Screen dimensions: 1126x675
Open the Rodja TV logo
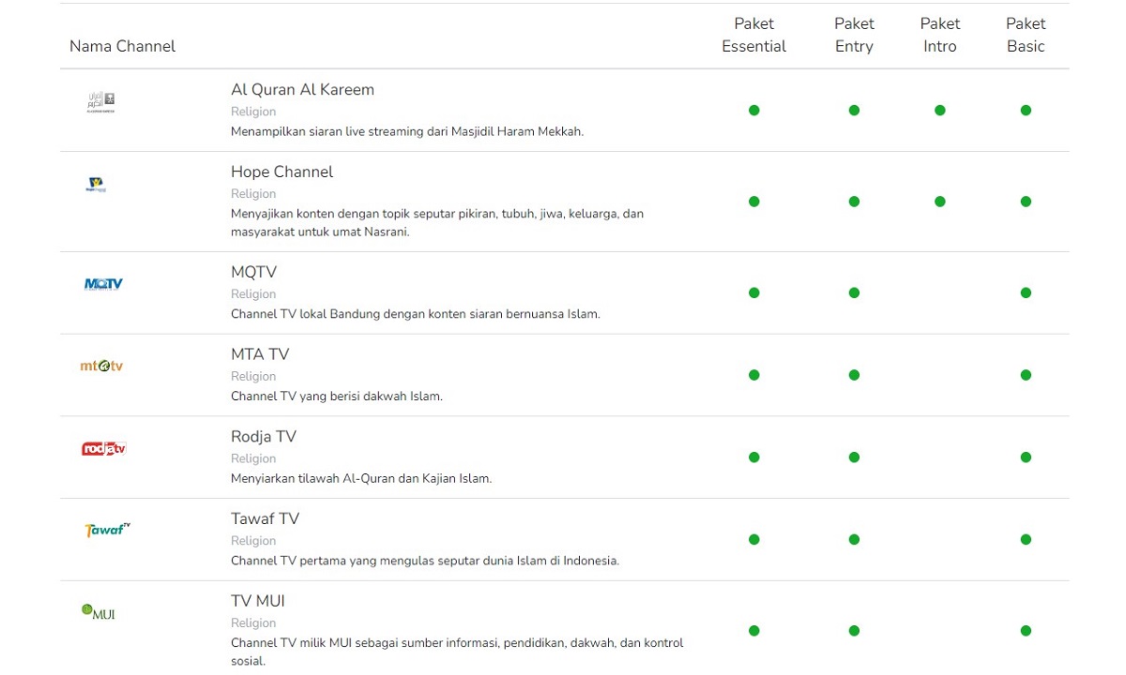pyautogui.click(x=104, y=448)
